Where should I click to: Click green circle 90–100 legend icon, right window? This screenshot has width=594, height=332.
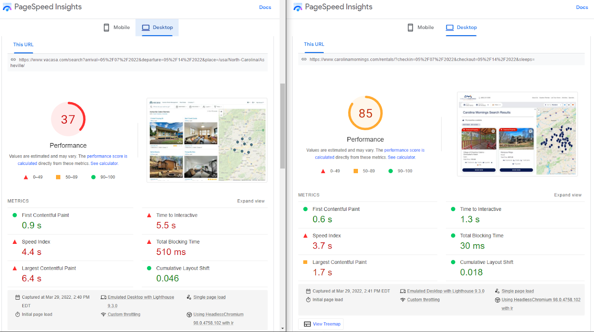point(391,171)
